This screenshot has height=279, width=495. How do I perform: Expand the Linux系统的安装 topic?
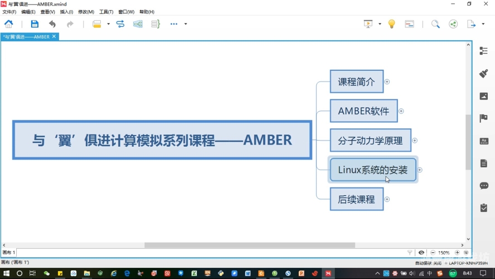coord(420,170)
